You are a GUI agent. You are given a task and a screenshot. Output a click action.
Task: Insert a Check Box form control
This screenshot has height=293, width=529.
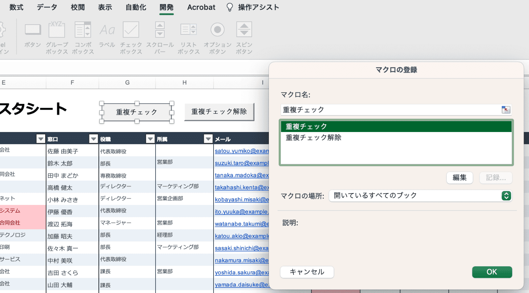click(x=131, y=37)
